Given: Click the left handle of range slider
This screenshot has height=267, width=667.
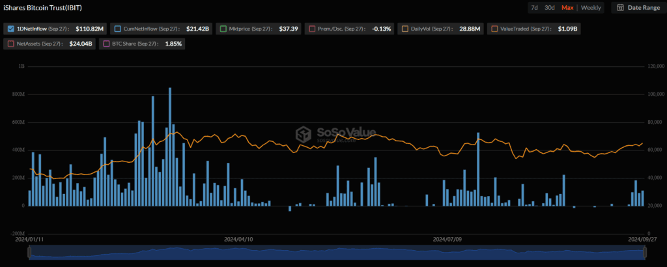Looking at the screenshot, I should coord(29,253).
